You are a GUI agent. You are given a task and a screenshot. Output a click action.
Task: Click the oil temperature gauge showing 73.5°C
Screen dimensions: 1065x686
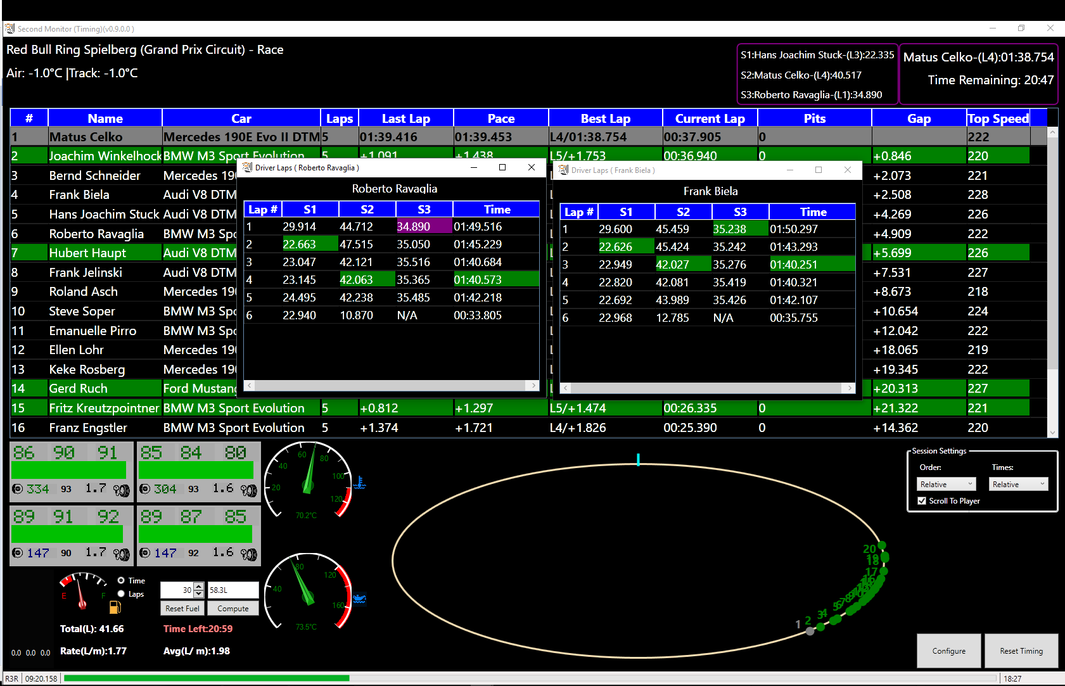[308, 592]
